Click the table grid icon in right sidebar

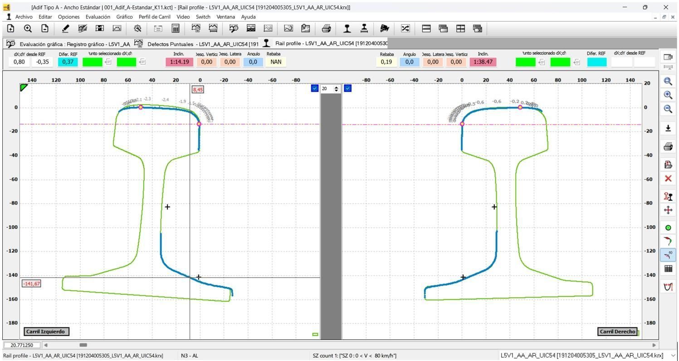[x=668, y=269]
